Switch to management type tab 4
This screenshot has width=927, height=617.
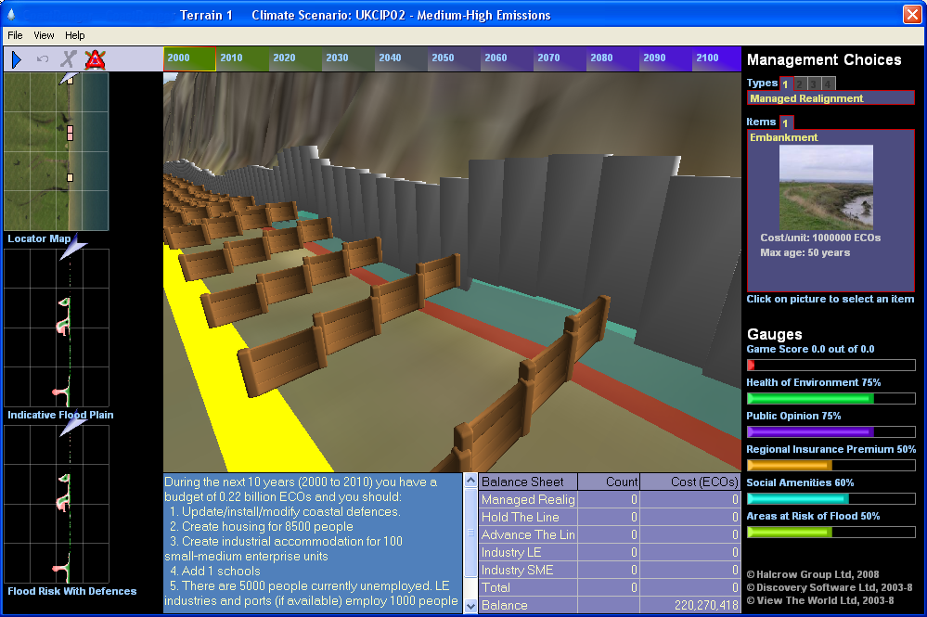pyautogui.click(x=828, y=84)
